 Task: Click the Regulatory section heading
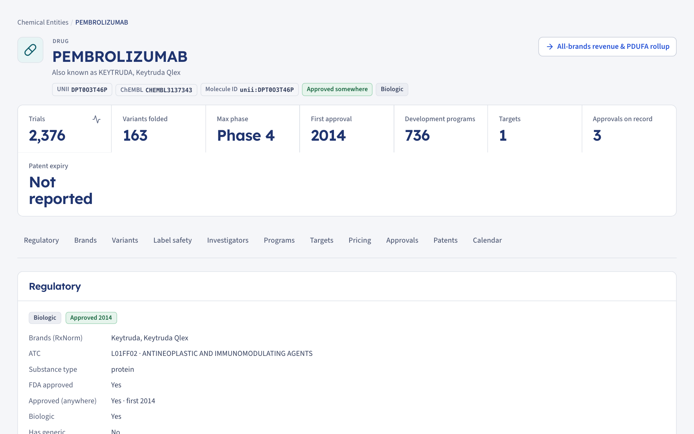coord(55,286)
